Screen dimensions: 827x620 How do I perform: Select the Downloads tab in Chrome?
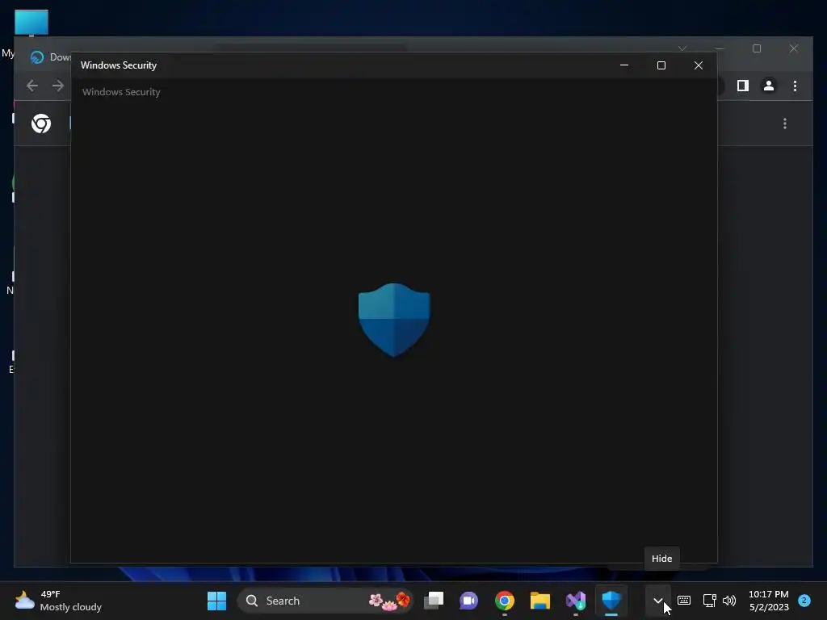point(50,57)
